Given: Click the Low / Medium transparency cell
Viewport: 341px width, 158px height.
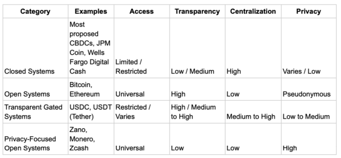Looking at the screenshot, I should 197,48.
